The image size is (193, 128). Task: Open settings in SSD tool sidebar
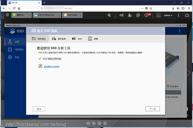tap(15, 57)
